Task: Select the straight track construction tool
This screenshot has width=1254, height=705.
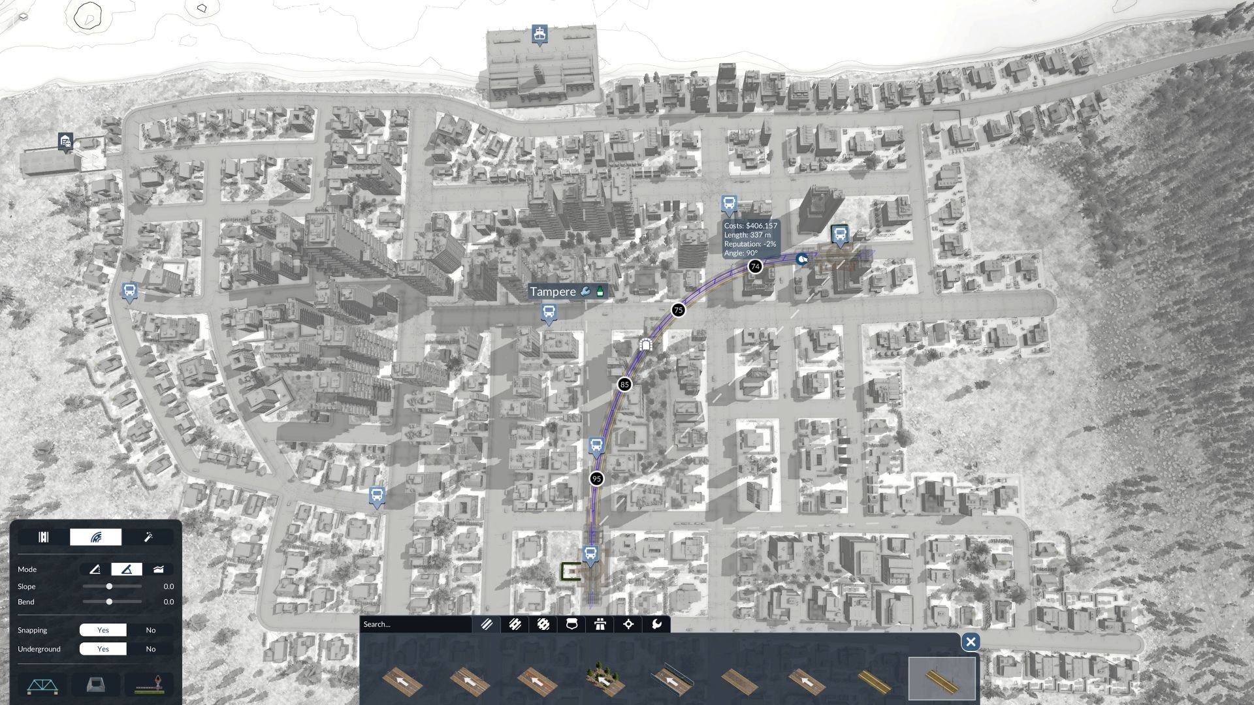Action: [44, 537]
